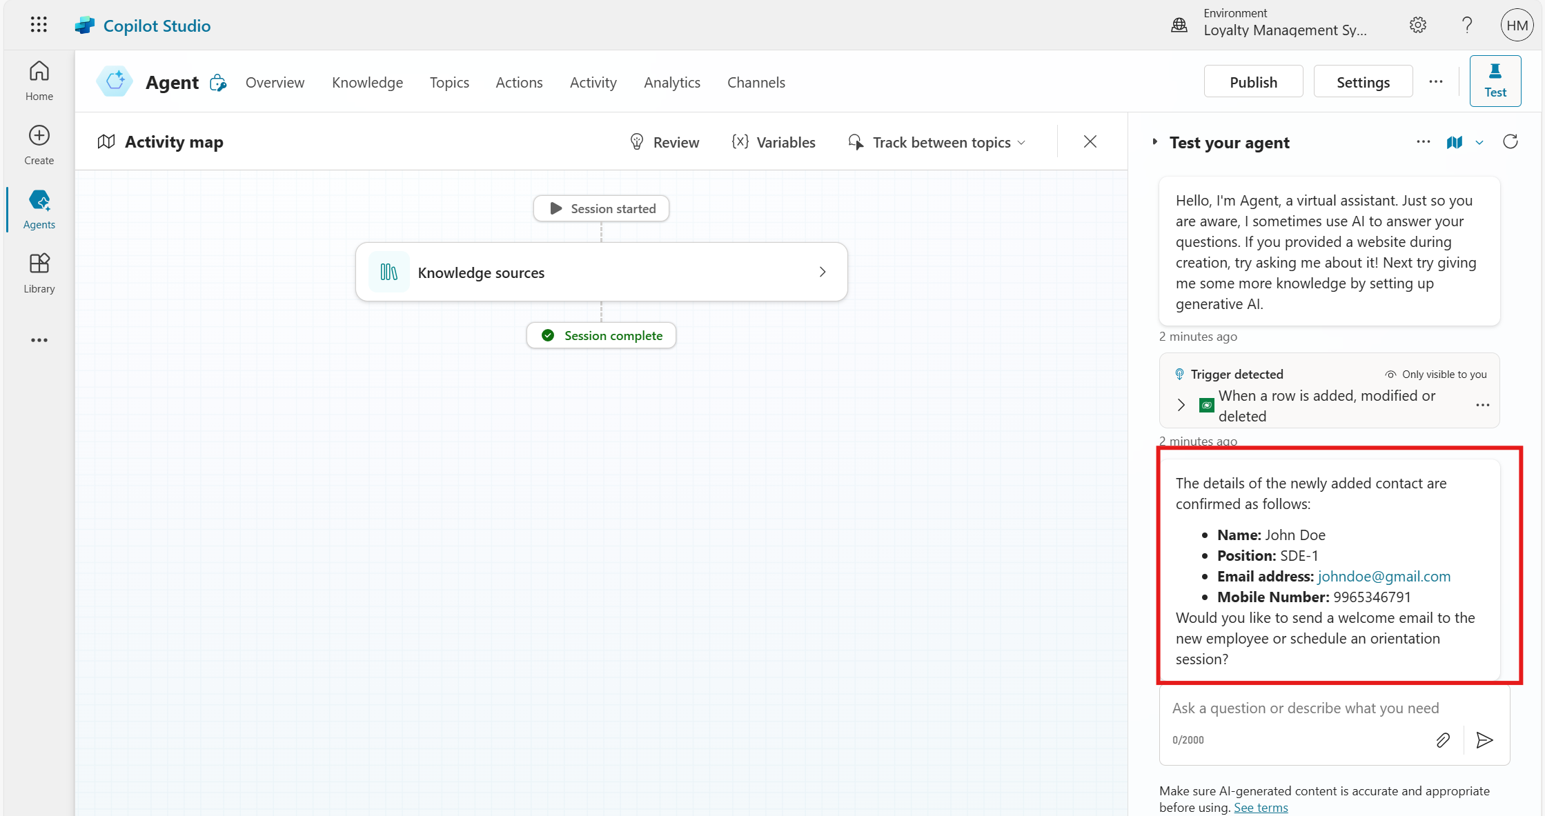Image resolution: width=1545 pixels, height=816 pixels.
Task: Switch to the Topics tab
Action: click(x=449, y=83)
